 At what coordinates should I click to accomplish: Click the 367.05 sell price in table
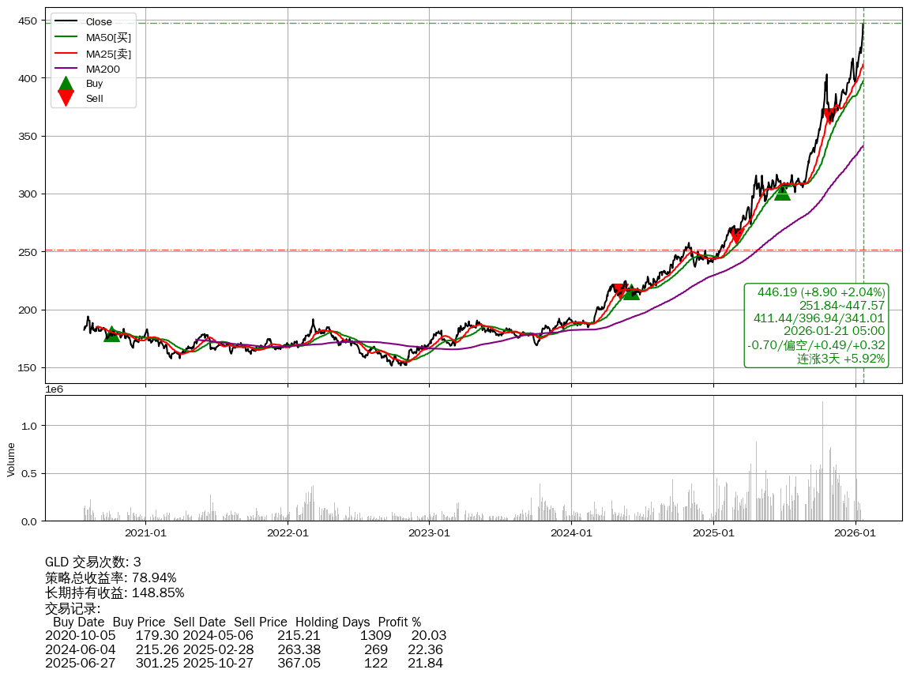[299, 664]
